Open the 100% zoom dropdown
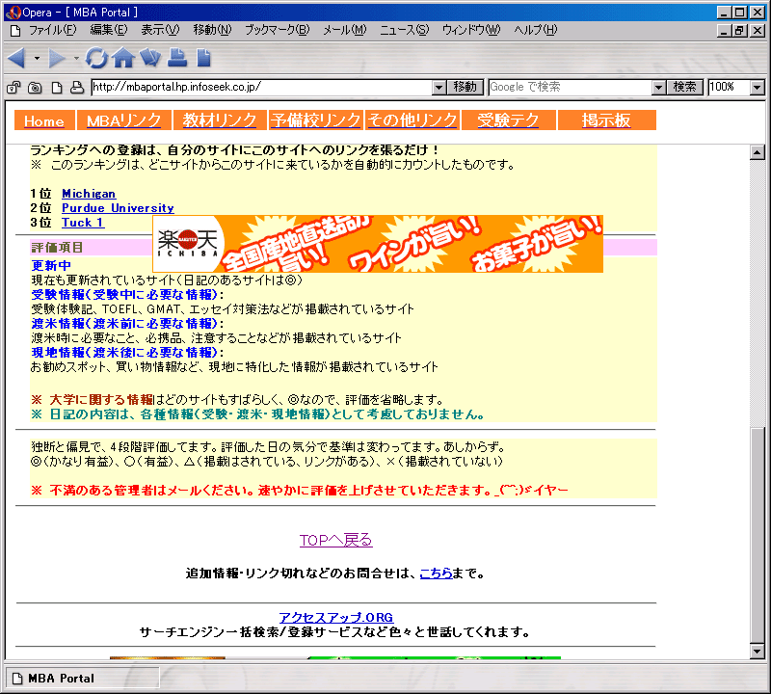This screenshot has width=771, height=694. 758,88
